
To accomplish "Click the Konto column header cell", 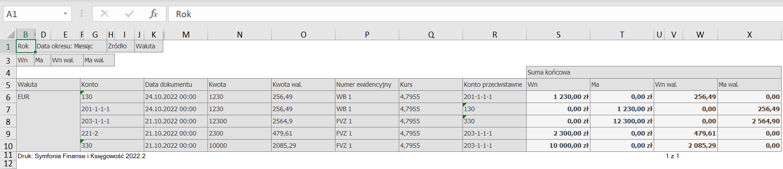I will point(112,84).
